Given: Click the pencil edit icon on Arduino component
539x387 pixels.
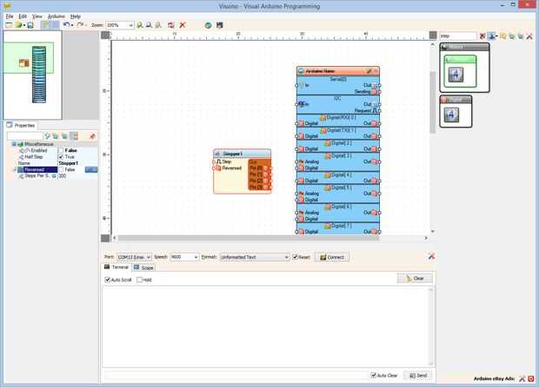Looking at the screenshot, I should (x=369, y=71).
